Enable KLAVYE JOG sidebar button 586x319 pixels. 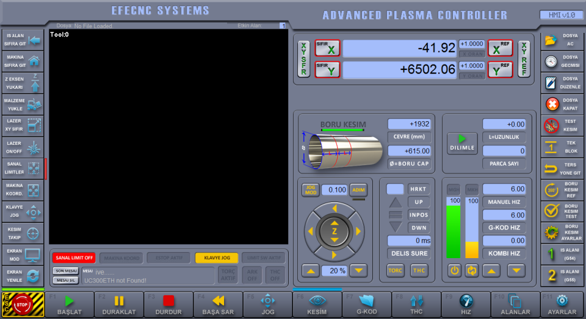(x=23, y=212)
